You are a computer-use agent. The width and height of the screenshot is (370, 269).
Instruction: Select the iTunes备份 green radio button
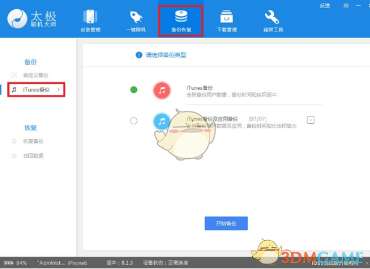134,90
